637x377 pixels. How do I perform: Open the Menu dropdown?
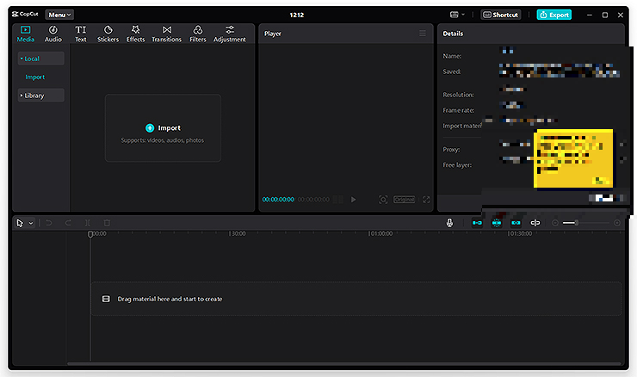coord(59,15)
